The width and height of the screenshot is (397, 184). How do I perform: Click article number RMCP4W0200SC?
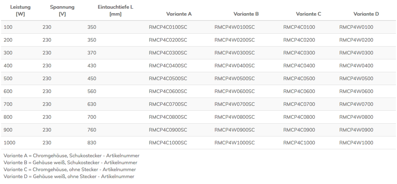(235, 40)
